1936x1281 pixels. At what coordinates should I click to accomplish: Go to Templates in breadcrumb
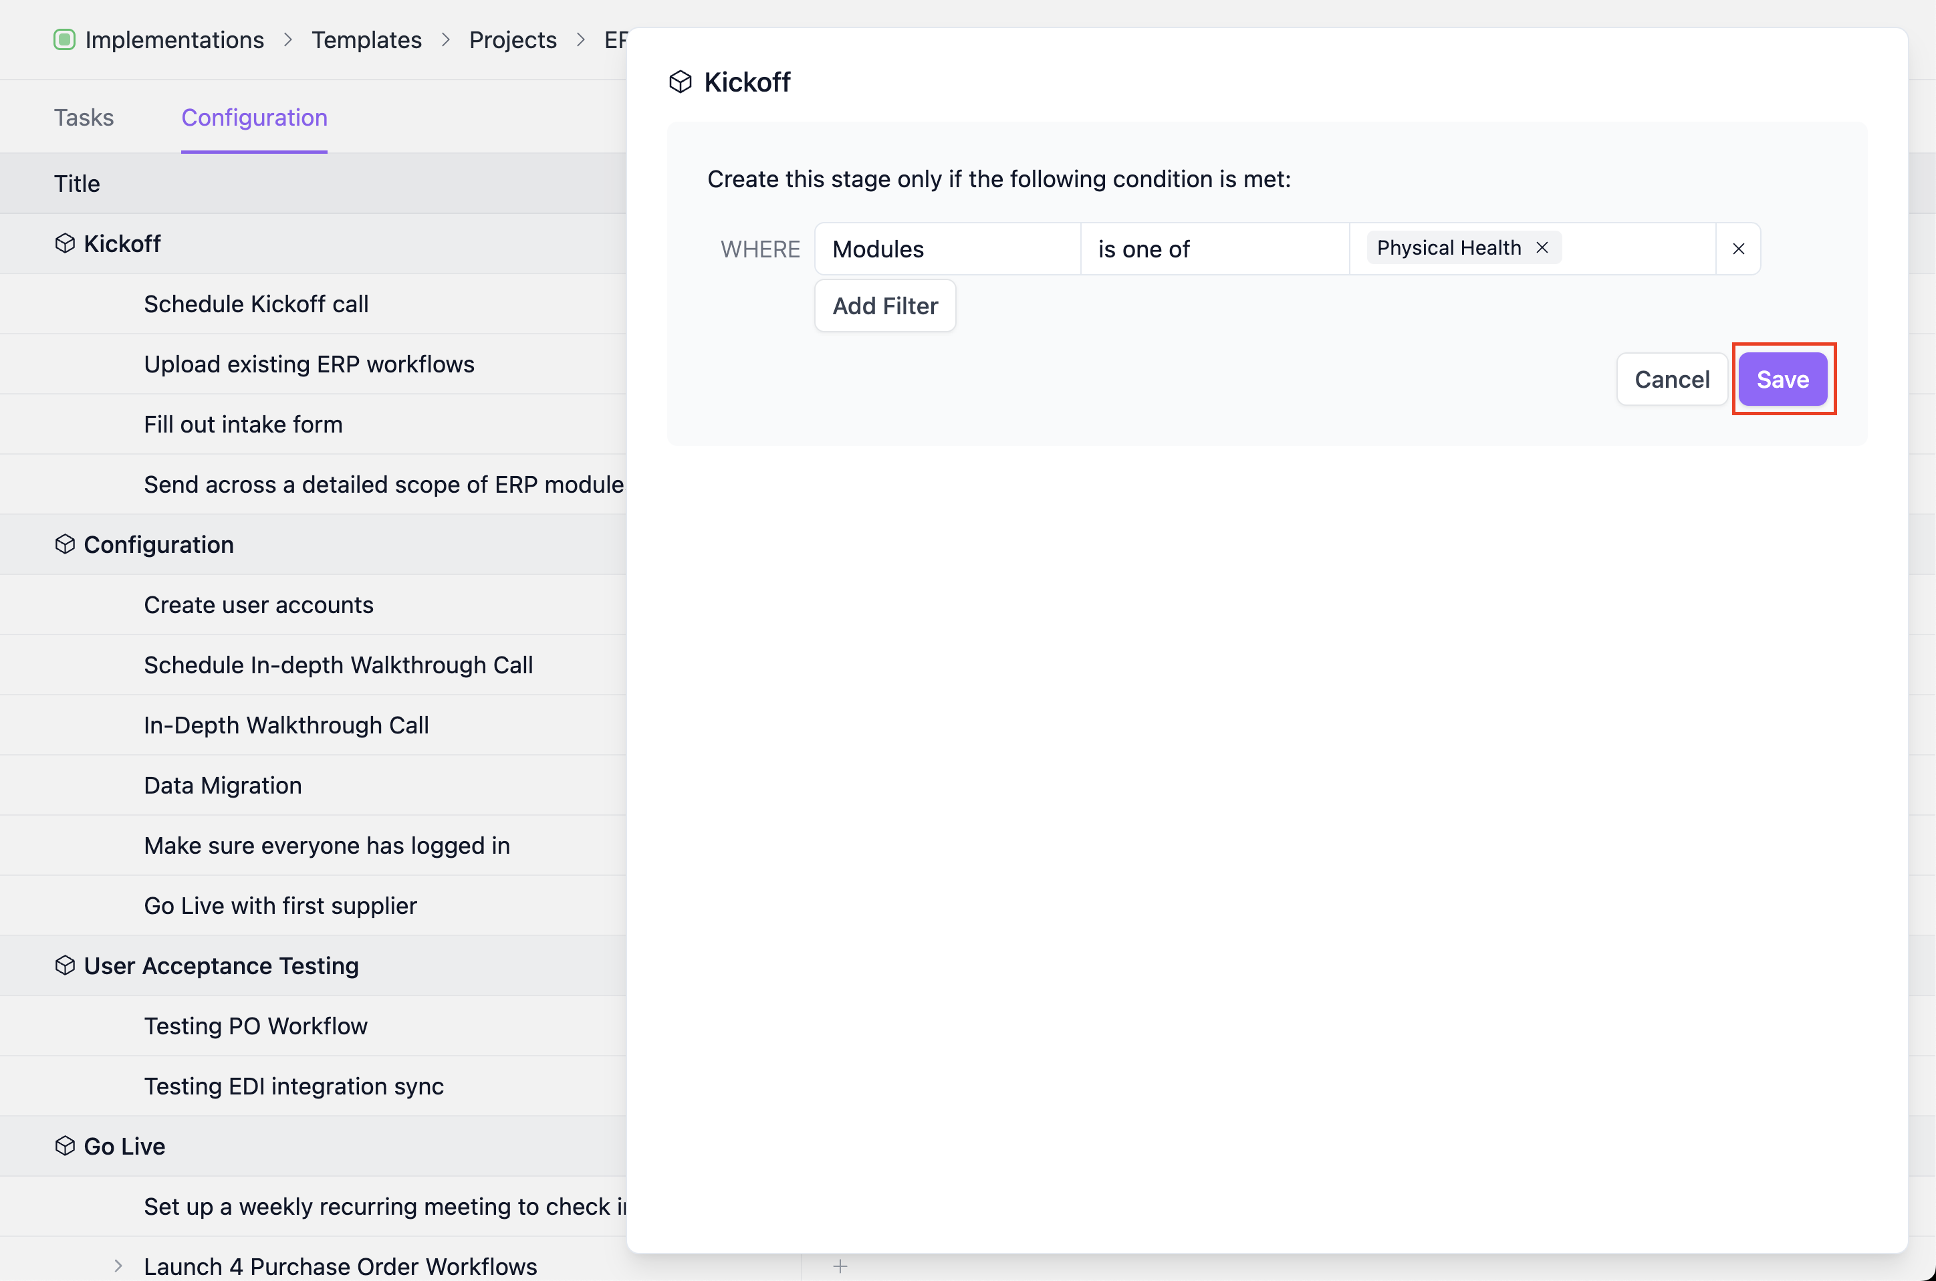pyautogui.click(x=366, y=39)
